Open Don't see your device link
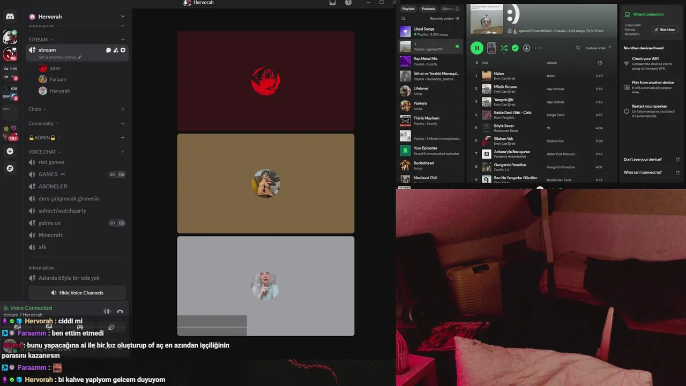The image size is (686, 386). point(652,159)
